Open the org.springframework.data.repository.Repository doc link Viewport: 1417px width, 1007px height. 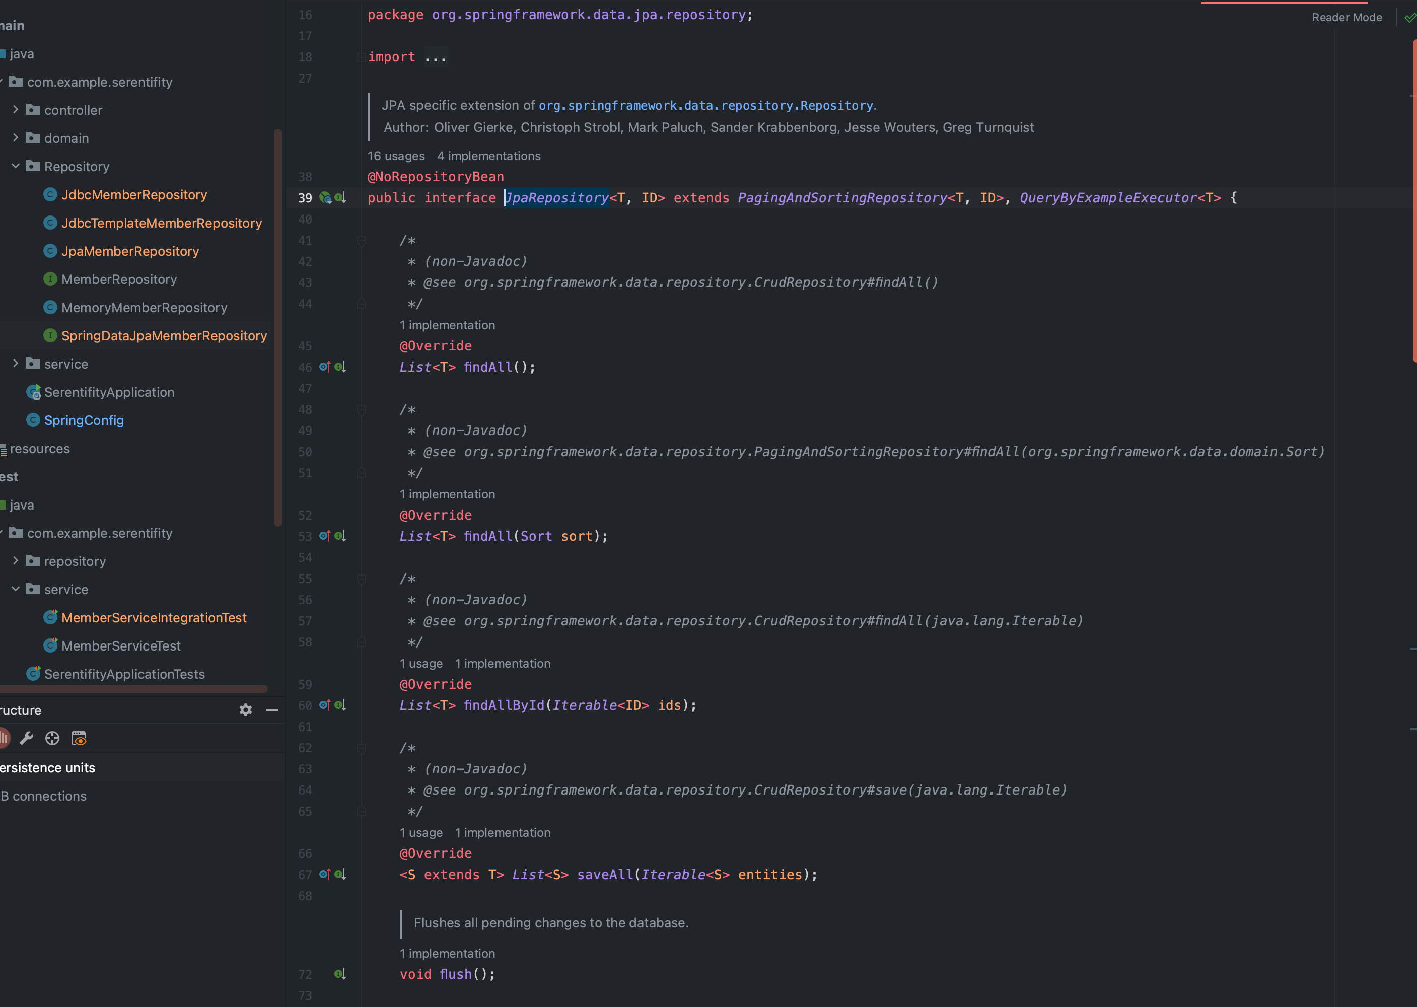[705, 105]
